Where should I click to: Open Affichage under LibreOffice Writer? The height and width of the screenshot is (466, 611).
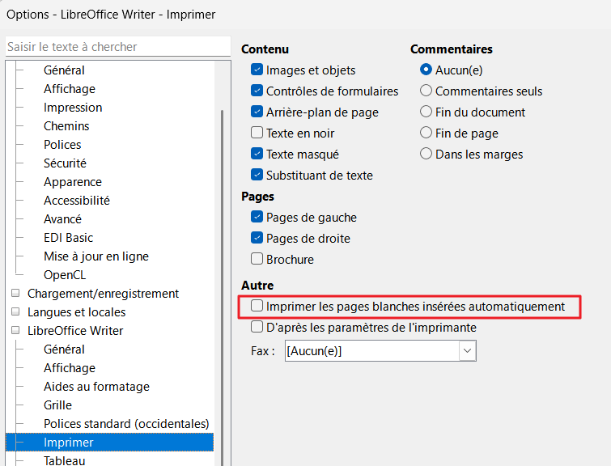(x=70, y=368)
